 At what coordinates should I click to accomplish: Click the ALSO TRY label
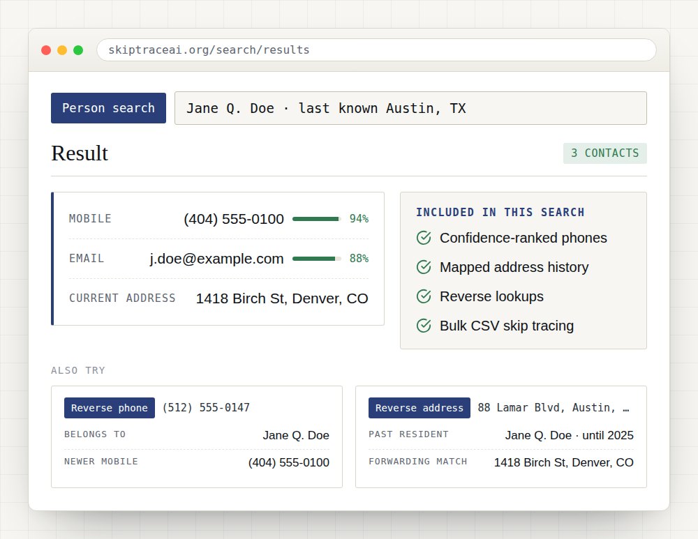tap(78, 370)
